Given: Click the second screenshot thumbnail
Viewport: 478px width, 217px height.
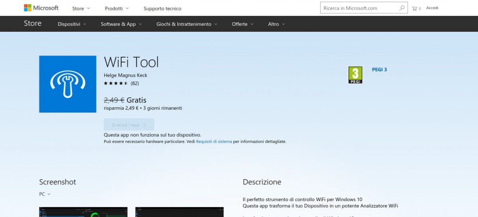Looking at the screenshot, I should pyautogui.click(x=179, y=212).
